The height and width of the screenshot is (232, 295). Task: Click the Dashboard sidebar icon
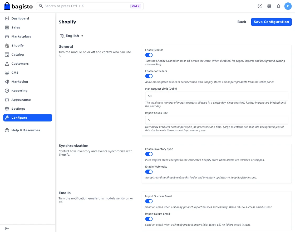pyautogui.click(x=7, y=18)
